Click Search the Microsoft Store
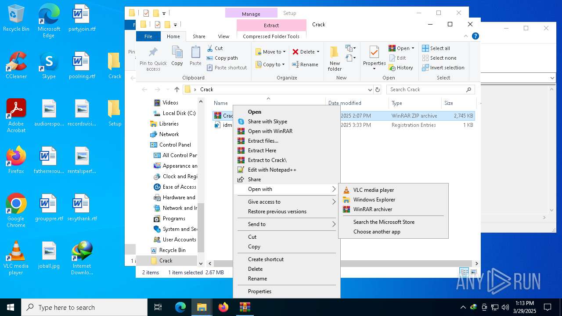 click(393, 222)
